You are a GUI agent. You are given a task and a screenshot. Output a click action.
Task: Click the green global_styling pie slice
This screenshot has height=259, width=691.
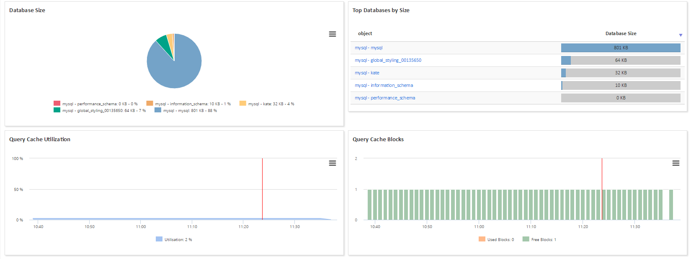tap(165, 45)
